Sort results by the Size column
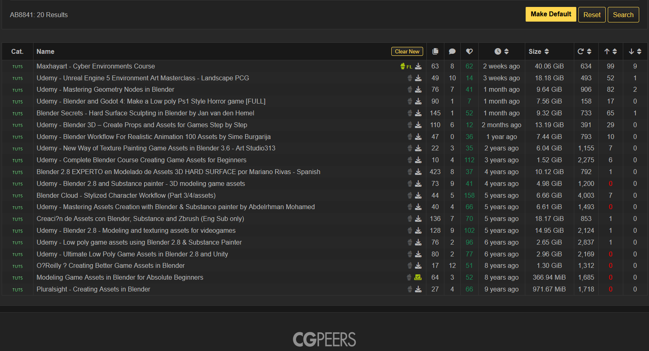Image resolution: width=649 pixels, height=351 pixels. pos(539,51)
